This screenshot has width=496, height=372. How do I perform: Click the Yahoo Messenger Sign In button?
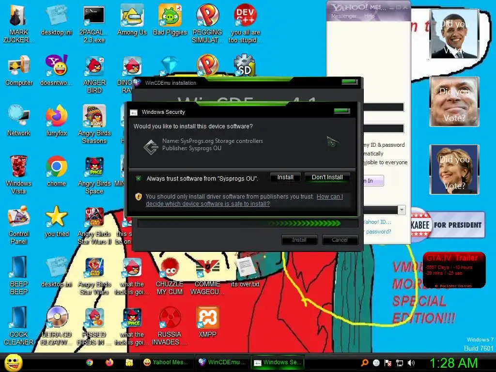click(x=373, y=181)
